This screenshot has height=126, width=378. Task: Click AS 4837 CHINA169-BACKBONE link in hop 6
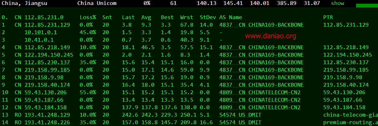261,62
